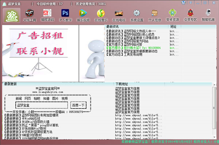This screenshot has height=145, width=219.
Task: Select the 视频 search tab
Action: [65, 98]
